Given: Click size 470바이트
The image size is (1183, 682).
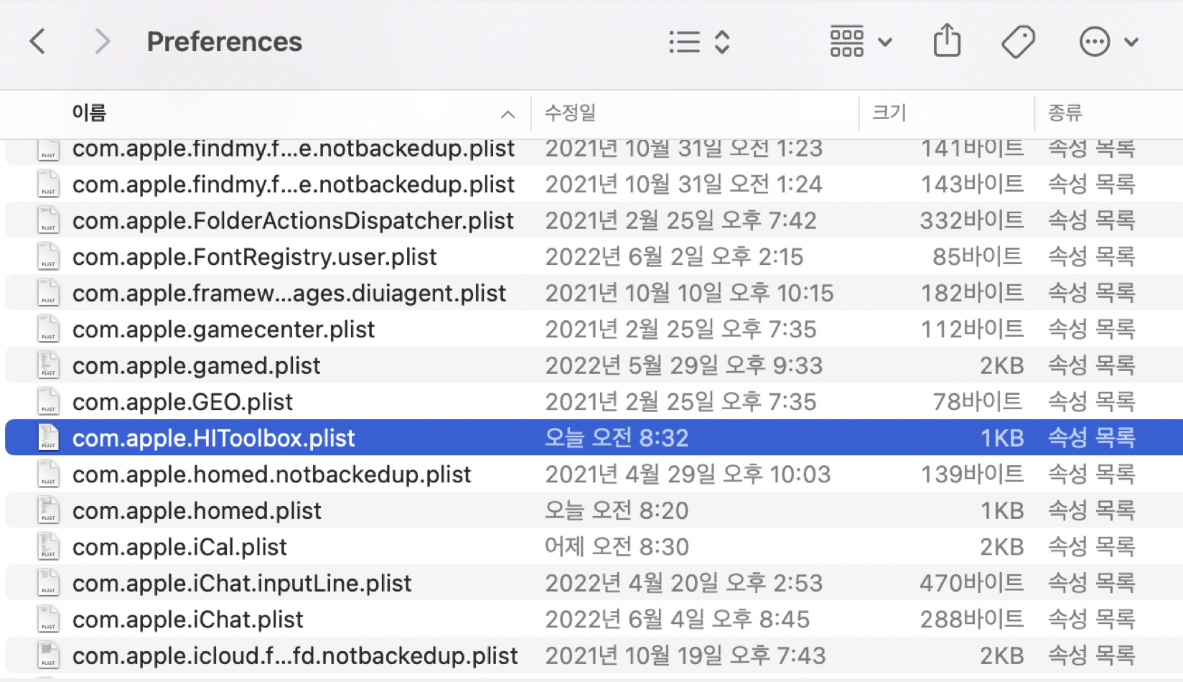Looking at the screenshot, I should (x=972, y=583).
